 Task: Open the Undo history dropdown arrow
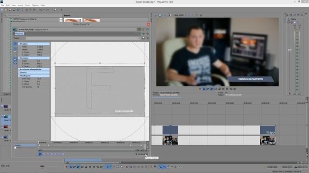(44, 10)
